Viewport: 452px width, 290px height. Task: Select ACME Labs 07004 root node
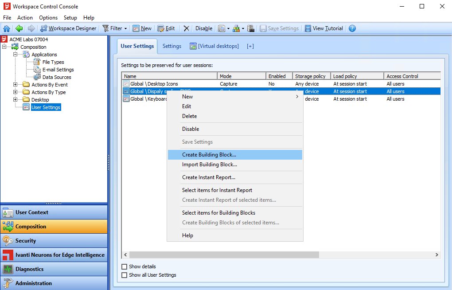(28, 39)
